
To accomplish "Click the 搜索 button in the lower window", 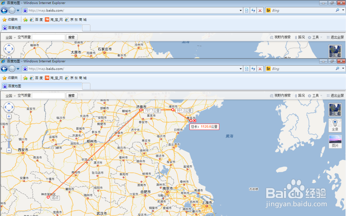I will coord(72,96).
